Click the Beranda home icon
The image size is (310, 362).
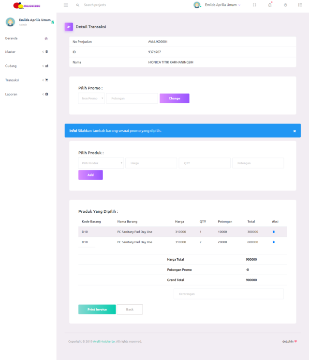coord(46,39)
